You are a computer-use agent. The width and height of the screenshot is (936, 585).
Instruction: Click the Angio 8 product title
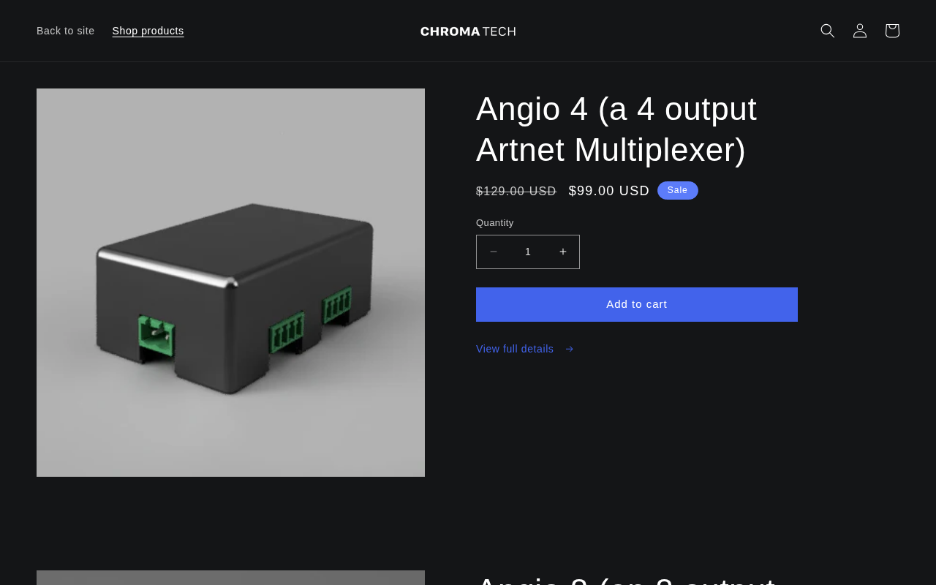[x=626, y=581]
